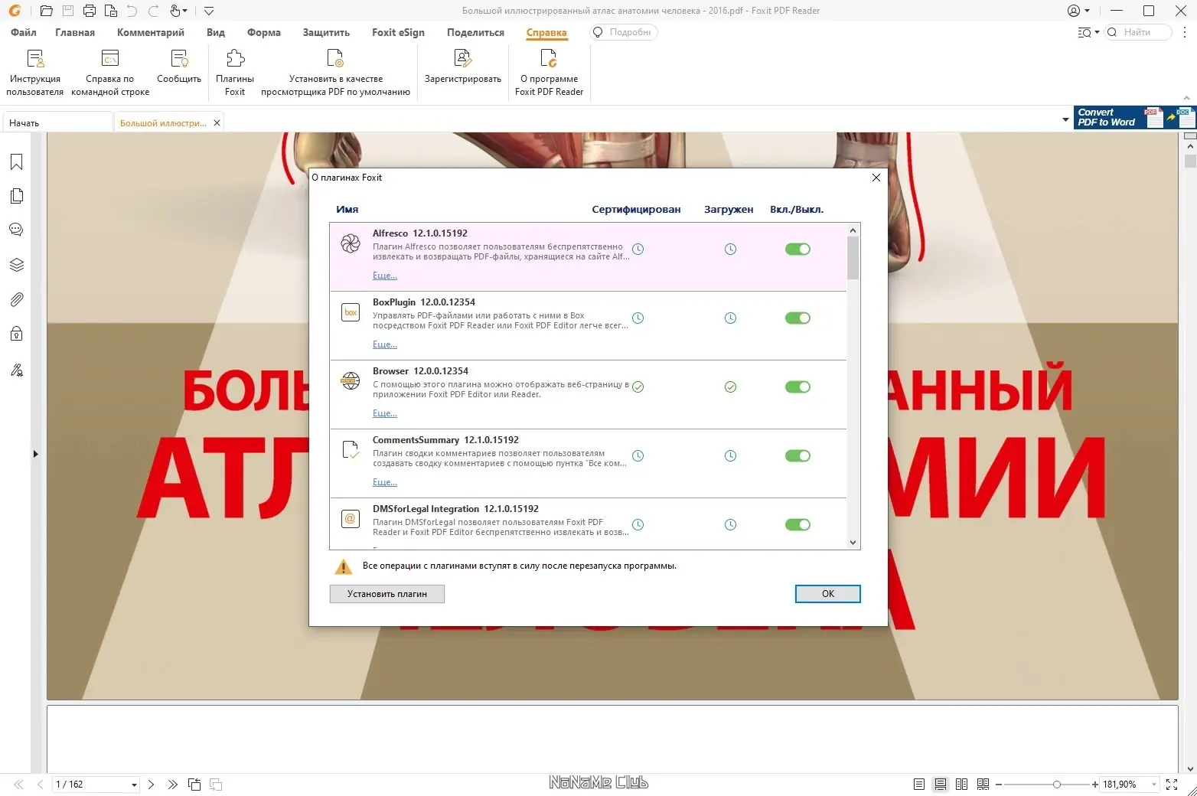Screen dimensions: 1197x796
Task: Click the zoom out minus button
Action: 999,785
